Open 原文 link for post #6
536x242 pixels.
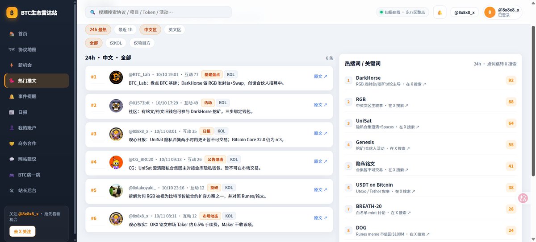pyautogui.click(x=321, y=218)
